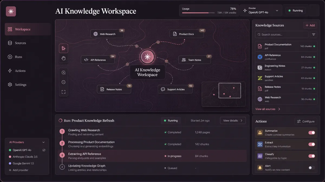
Task: Click the 'In progress' status text
Action: [x=174, y=156]
